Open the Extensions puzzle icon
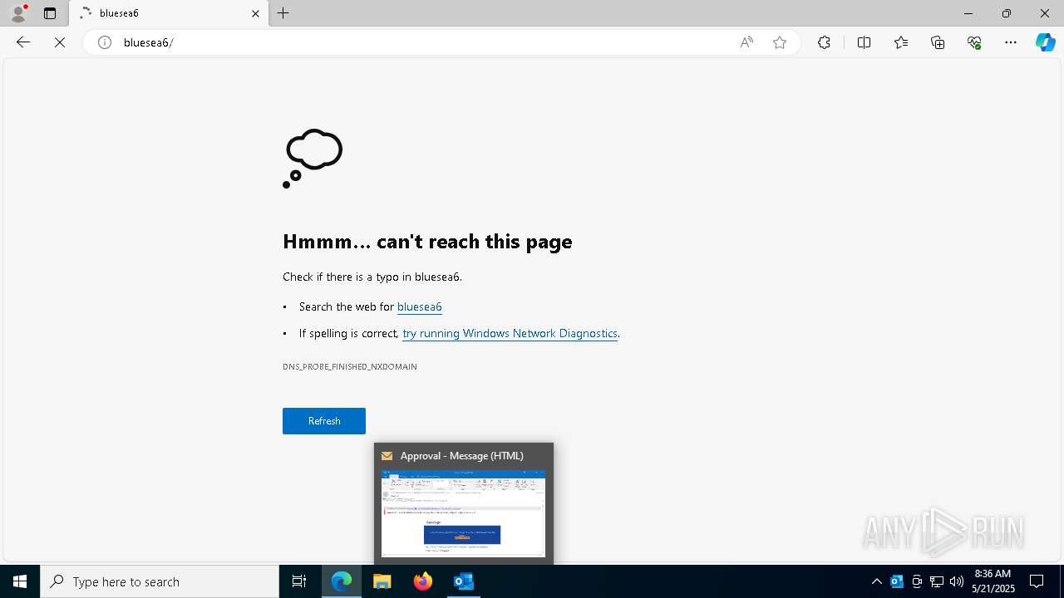The image size is (1064, 598). pos(824,42)
